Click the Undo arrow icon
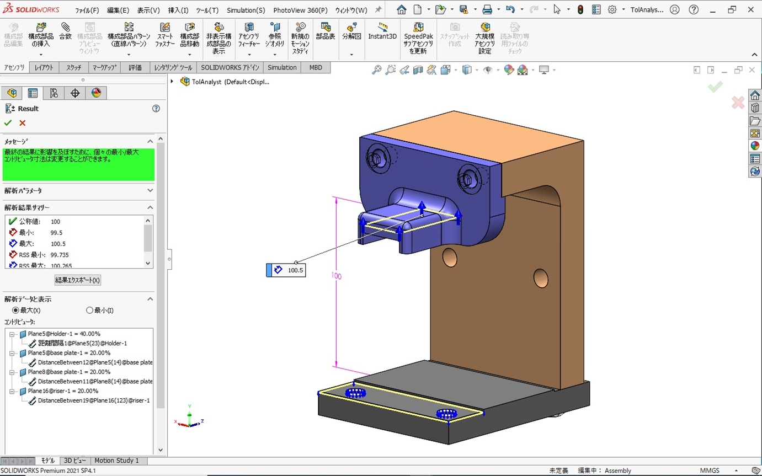The width and height of the screenshot is (762, 476). pos(510,9)
